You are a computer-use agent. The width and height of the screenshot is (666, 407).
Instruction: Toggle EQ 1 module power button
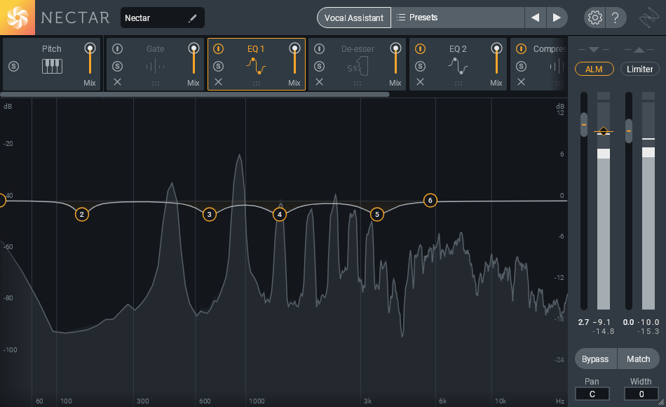point(218,49)
